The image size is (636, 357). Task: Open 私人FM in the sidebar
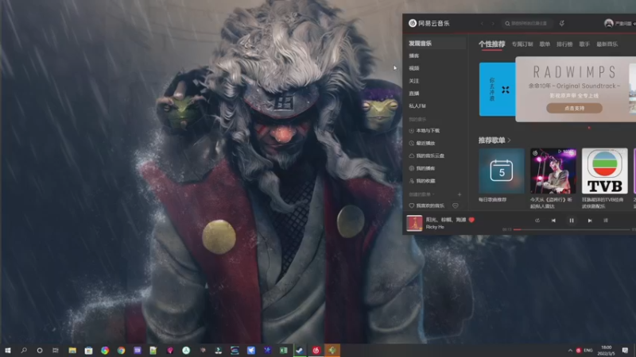[417, 106]
